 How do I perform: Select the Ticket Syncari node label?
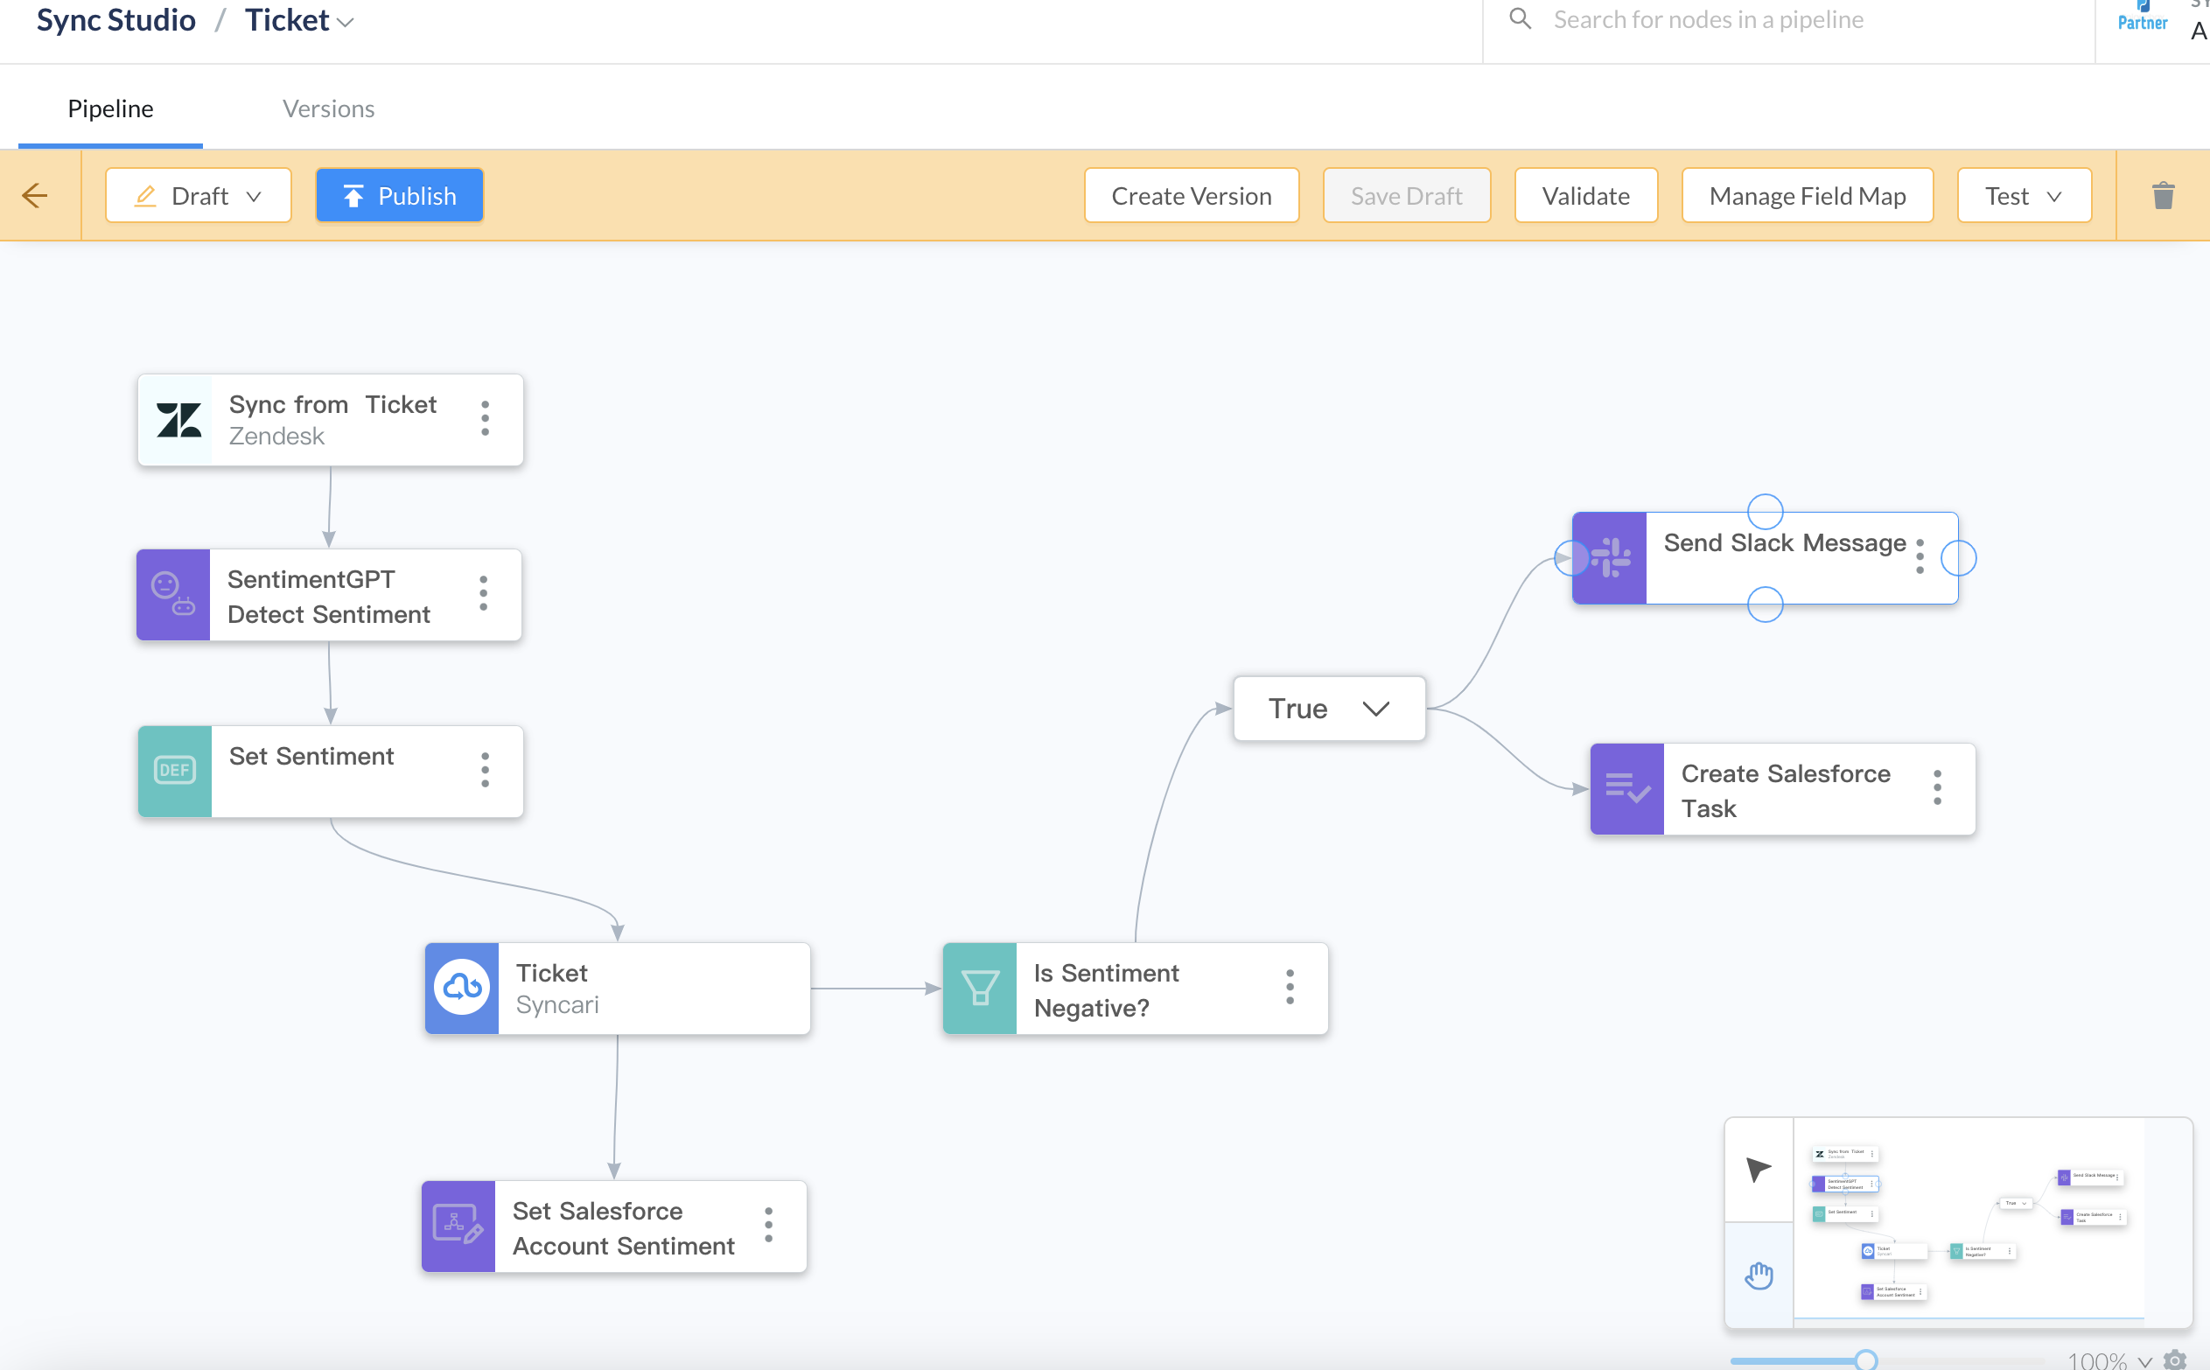556,989
